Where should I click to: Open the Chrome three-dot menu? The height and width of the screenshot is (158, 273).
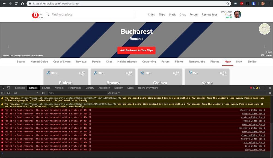coord(269,4)
